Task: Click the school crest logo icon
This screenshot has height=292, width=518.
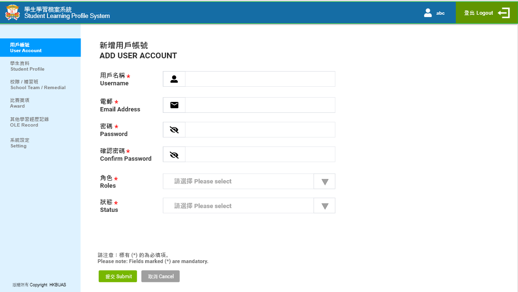Action: pyautogui.click(x=12, y=12)
